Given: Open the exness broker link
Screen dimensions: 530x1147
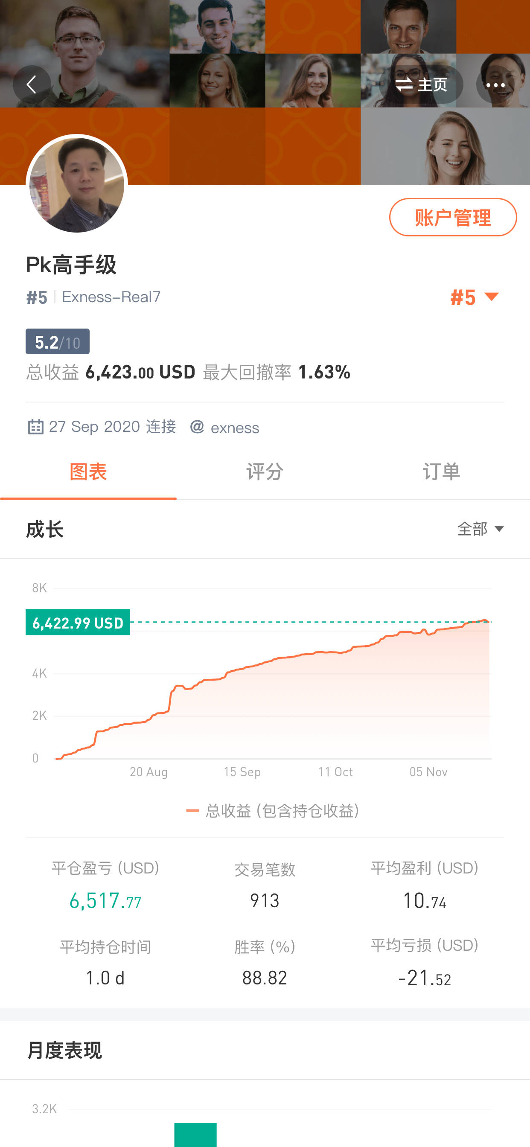Looking at the screenshot, I should point(235,428).
